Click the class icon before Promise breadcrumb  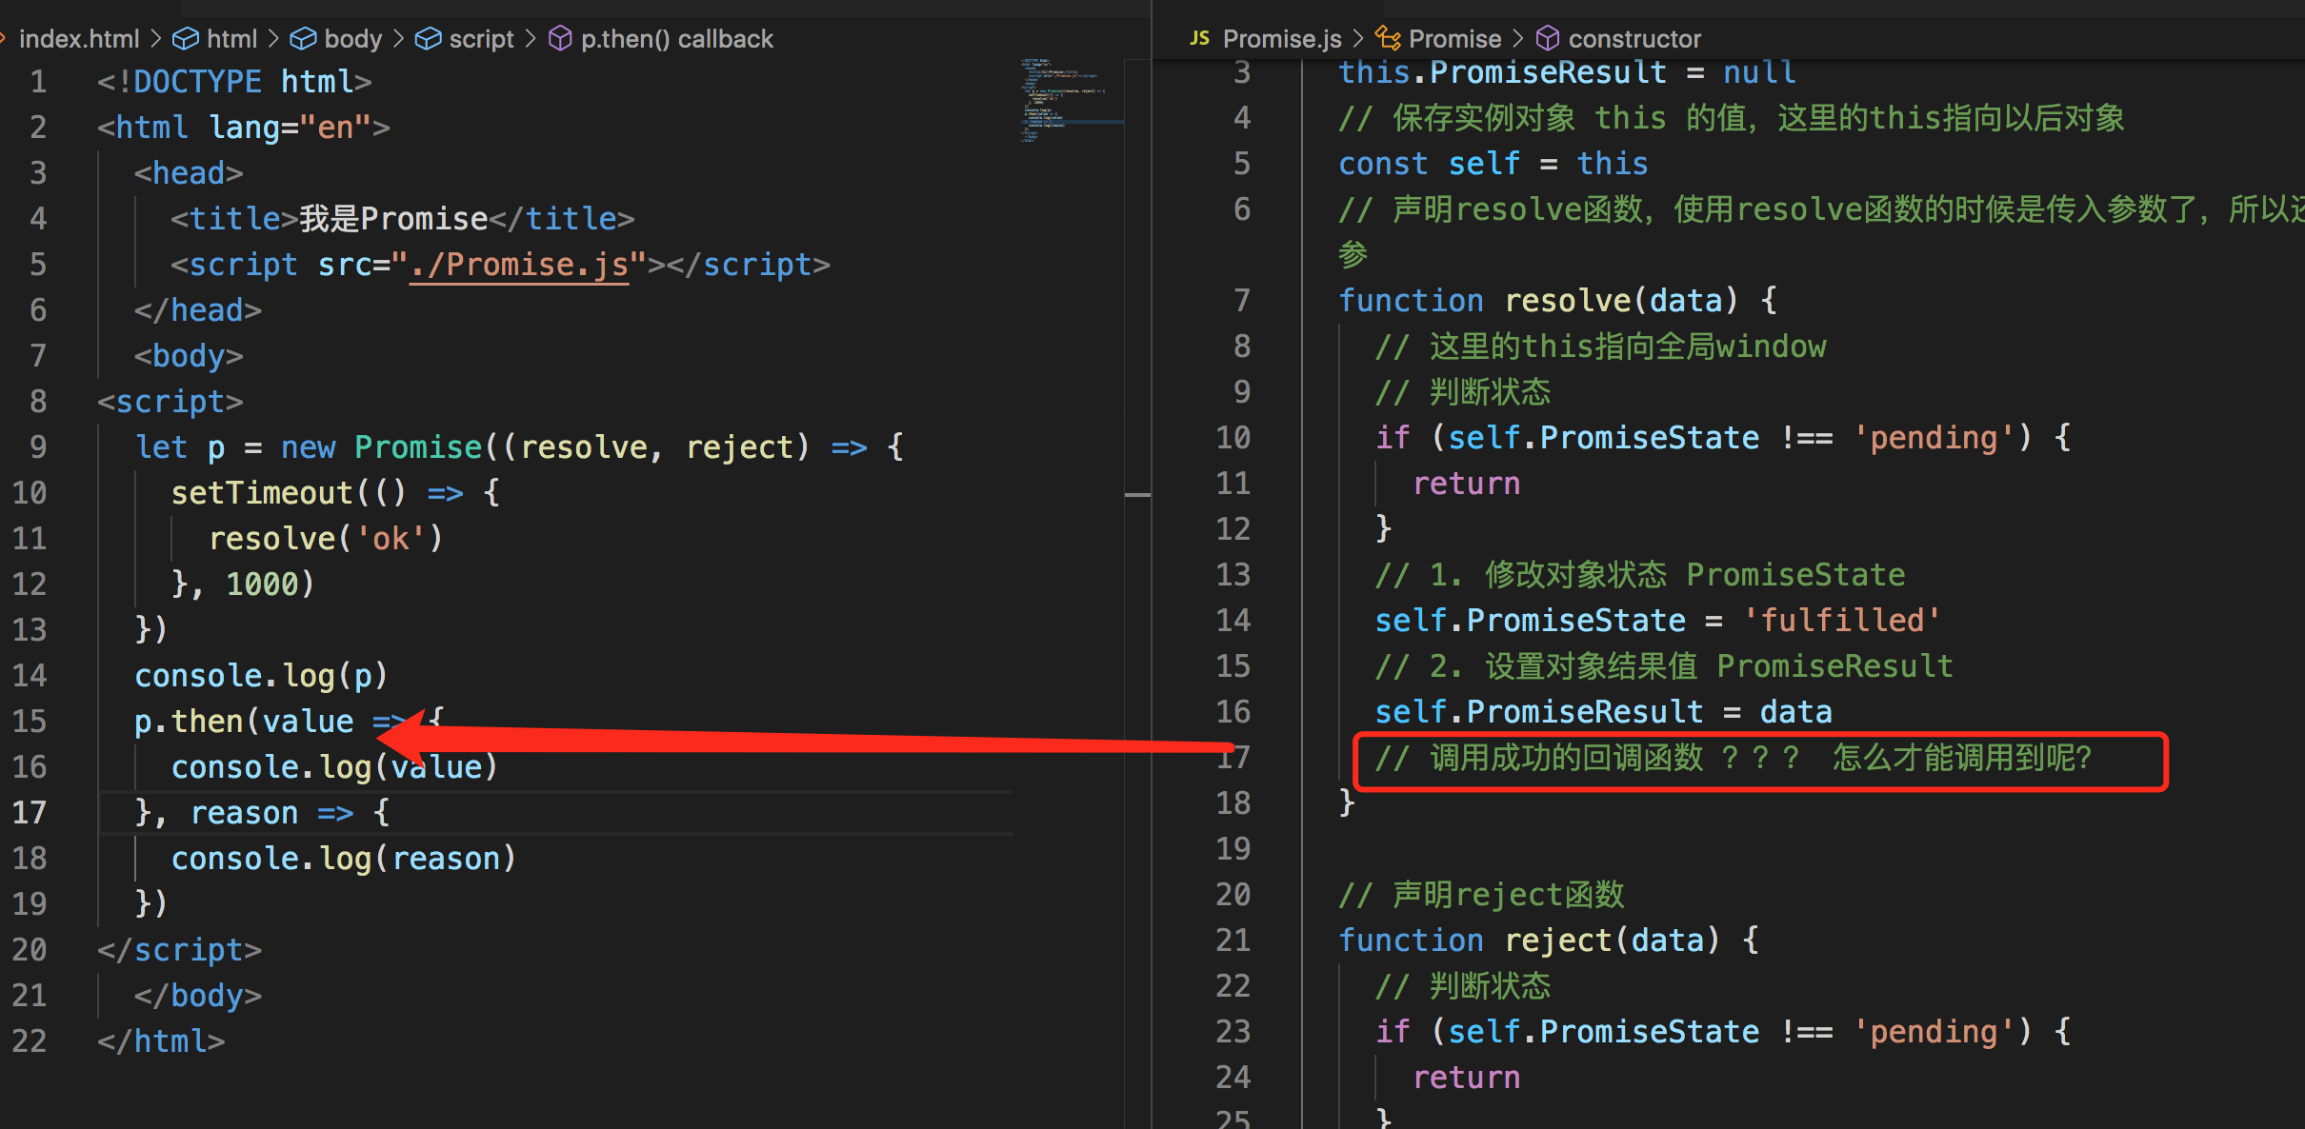pos(1388,39)
